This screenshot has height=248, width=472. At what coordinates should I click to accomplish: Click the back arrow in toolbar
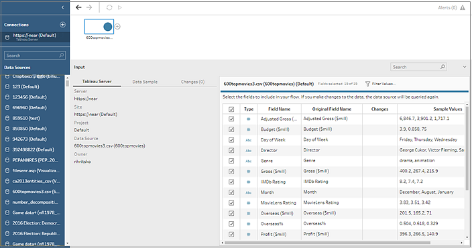(78, 7)
